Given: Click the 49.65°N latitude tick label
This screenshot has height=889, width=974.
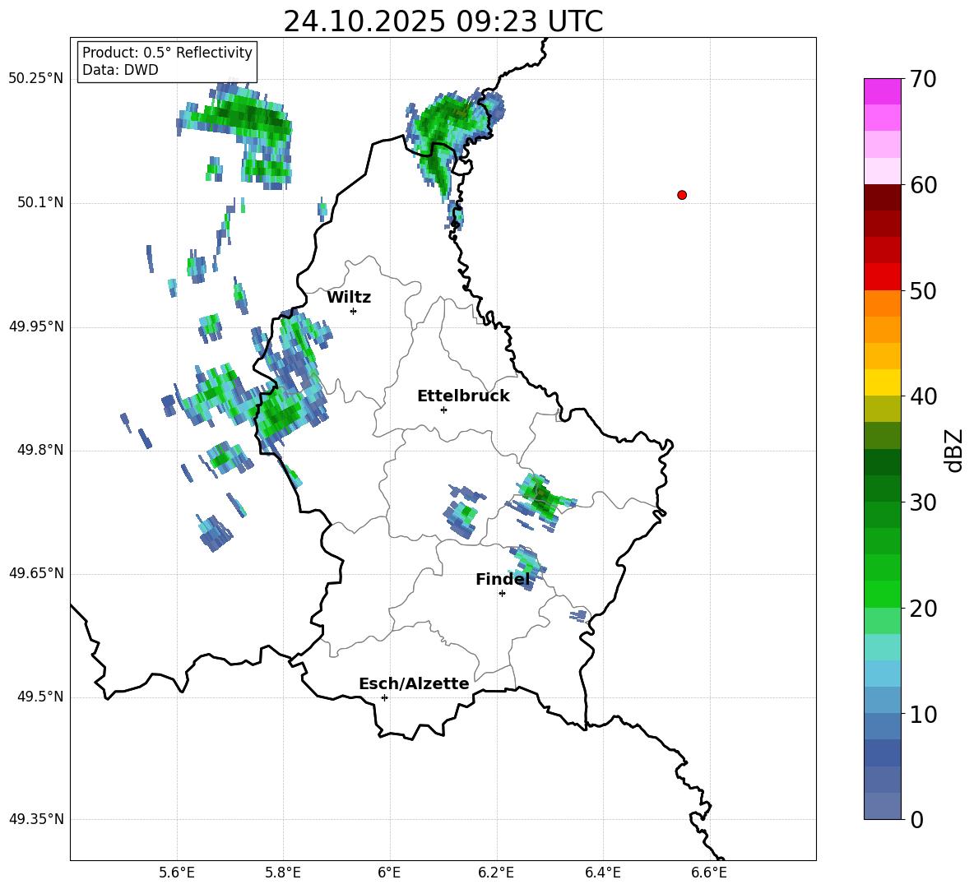Looking at the screenshot, I should [x=36, y=573].
